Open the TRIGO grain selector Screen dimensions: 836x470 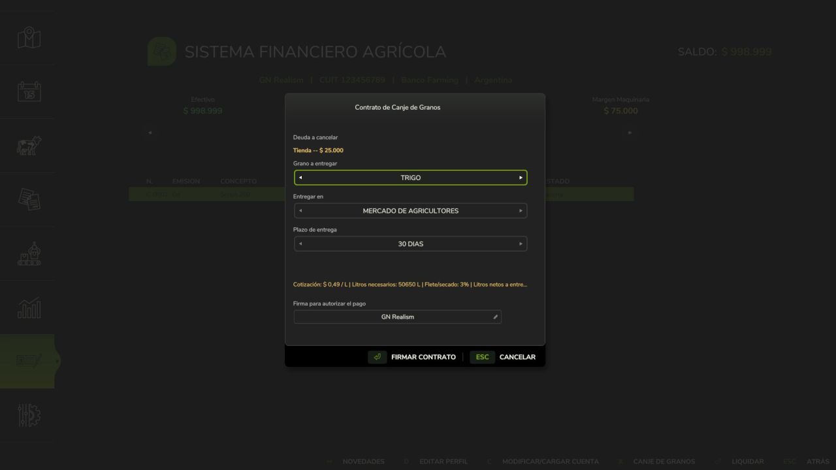click(x=410, y=178)
